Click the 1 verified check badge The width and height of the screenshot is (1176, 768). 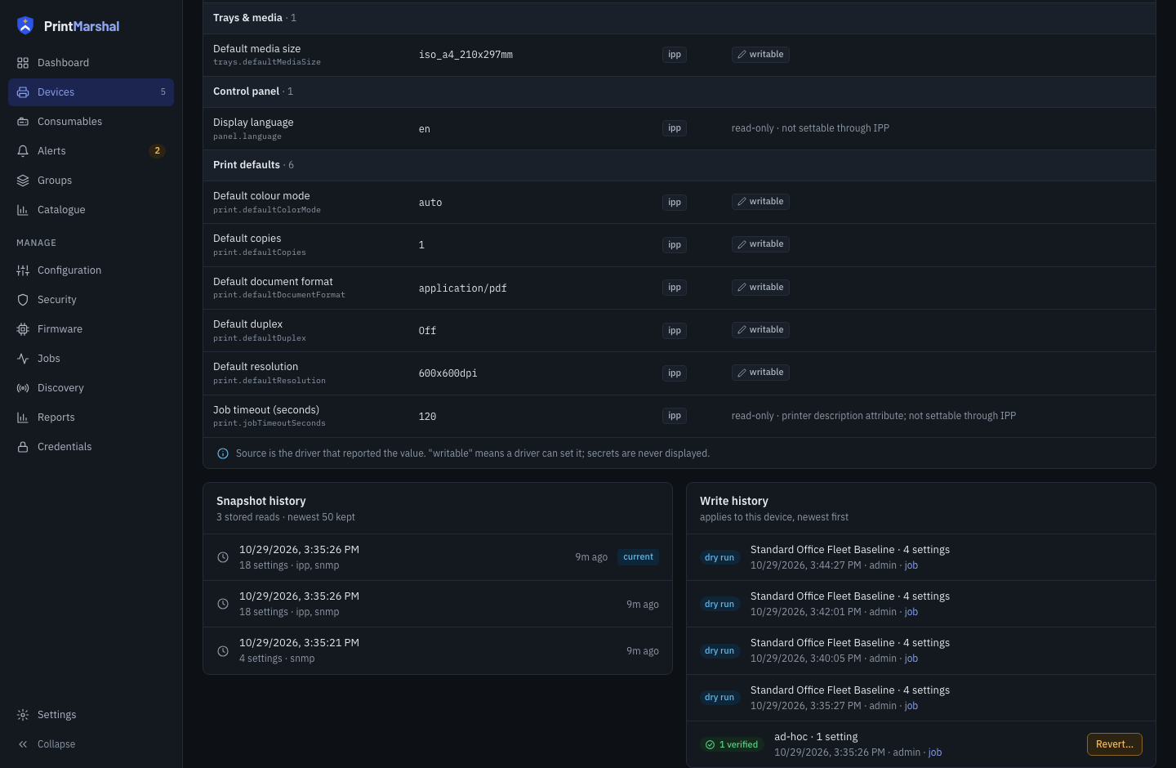tap(732, 745)
